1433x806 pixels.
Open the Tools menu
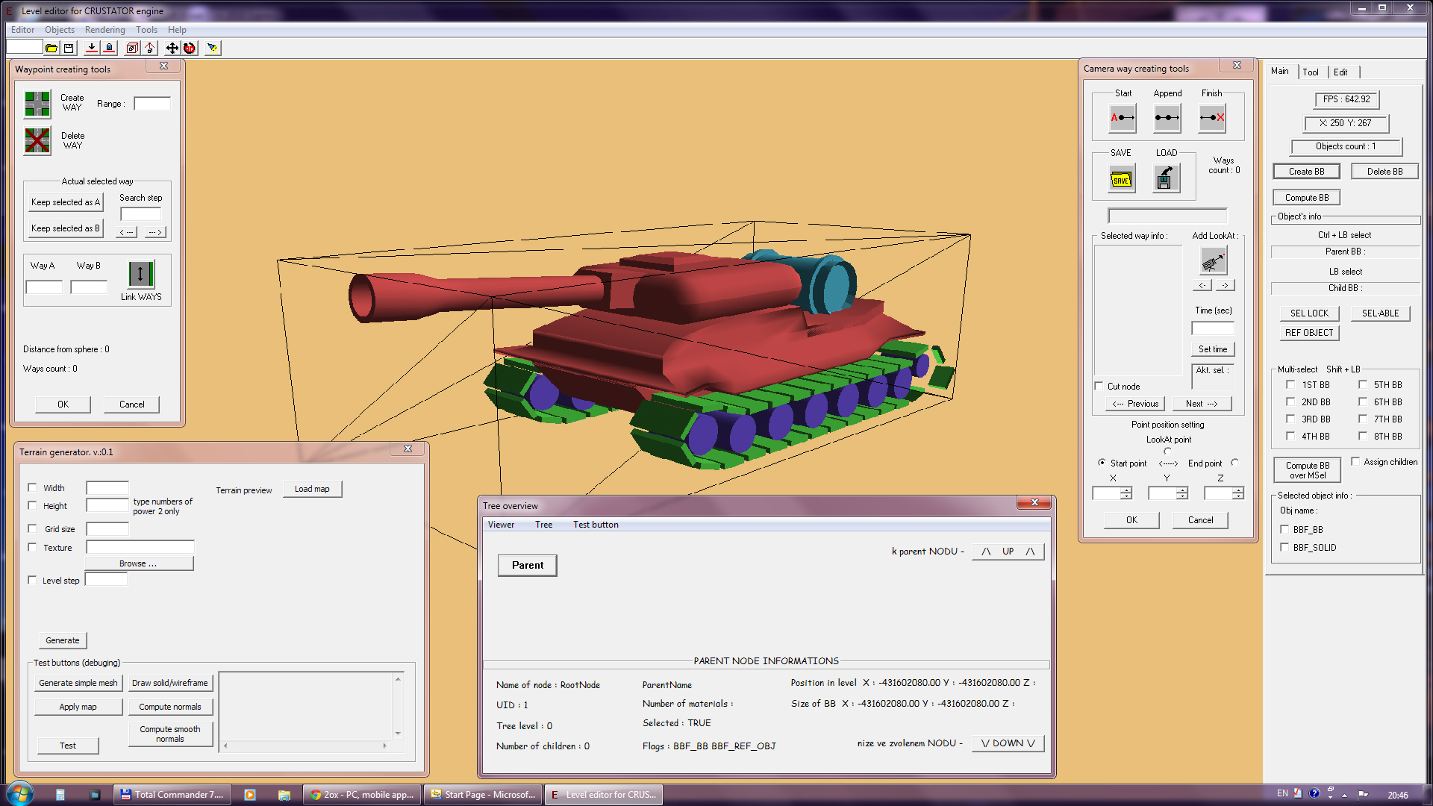click(x=146, y=30)
